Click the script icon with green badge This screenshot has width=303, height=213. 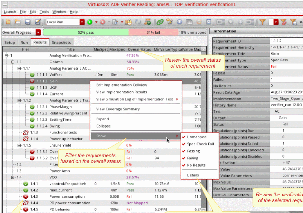coord(148,22)
